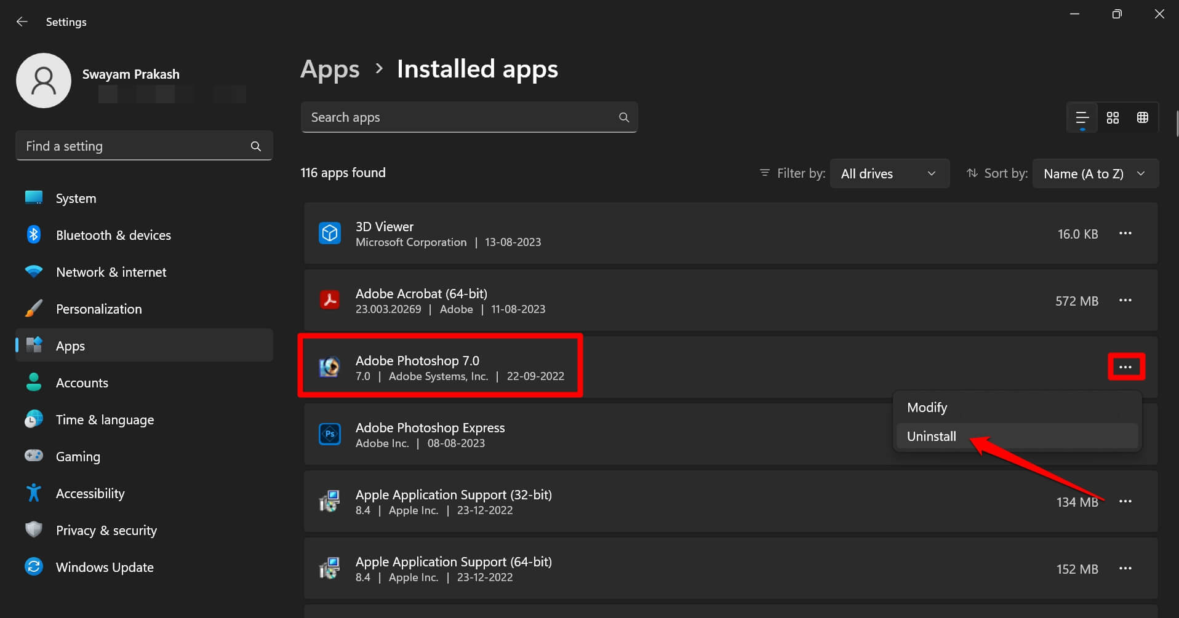Focus the Find a setting field
Screen dimensions: 1179x618
[x=144, y=146]
